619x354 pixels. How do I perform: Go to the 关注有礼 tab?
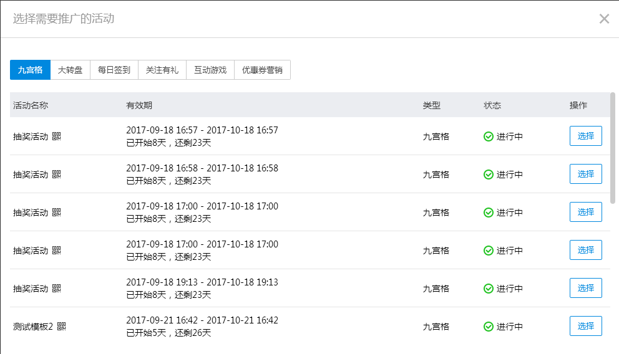tap(162, 70)
